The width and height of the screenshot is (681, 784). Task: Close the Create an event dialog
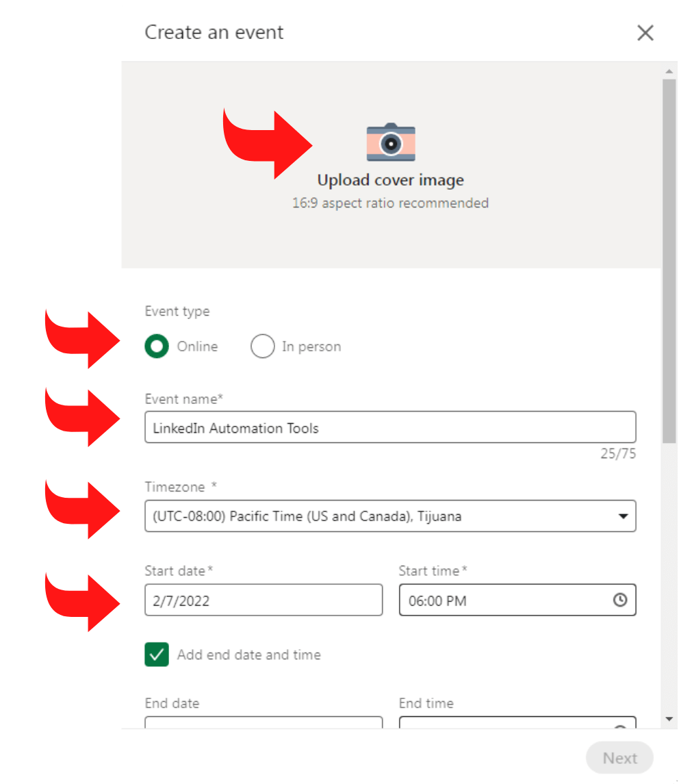[x=645, y=33]
